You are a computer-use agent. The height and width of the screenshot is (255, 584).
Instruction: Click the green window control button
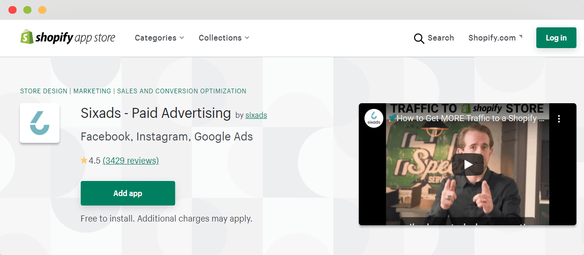click(27, 10)
